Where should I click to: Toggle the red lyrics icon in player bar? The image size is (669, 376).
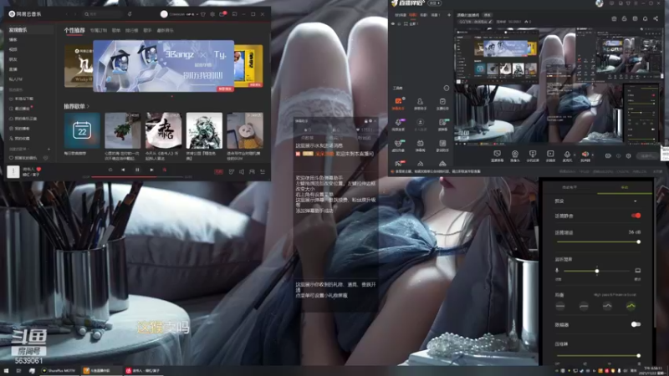(x=164, y=170)
